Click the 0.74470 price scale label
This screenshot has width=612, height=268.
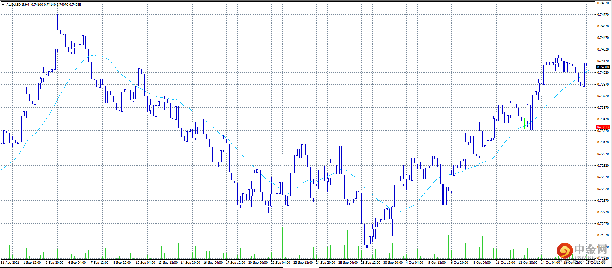coord(603,38)
